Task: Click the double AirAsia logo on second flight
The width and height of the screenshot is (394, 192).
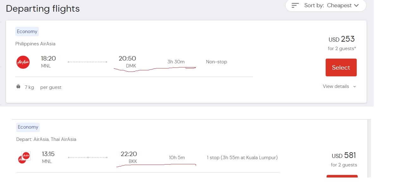Action: click(x=24, y=157)
